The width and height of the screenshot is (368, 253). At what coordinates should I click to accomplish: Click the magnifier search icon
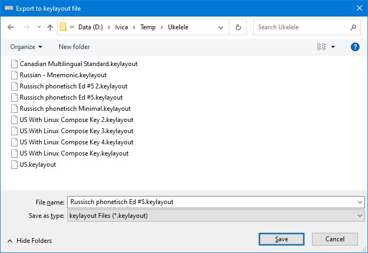click(x=353, y=28)
